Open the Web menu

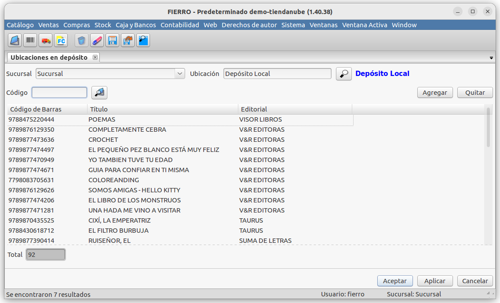(x=211, y=25)
